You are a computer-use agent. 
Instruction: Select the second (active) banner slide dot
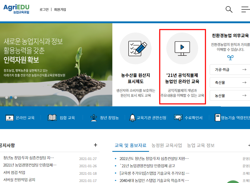11,97
